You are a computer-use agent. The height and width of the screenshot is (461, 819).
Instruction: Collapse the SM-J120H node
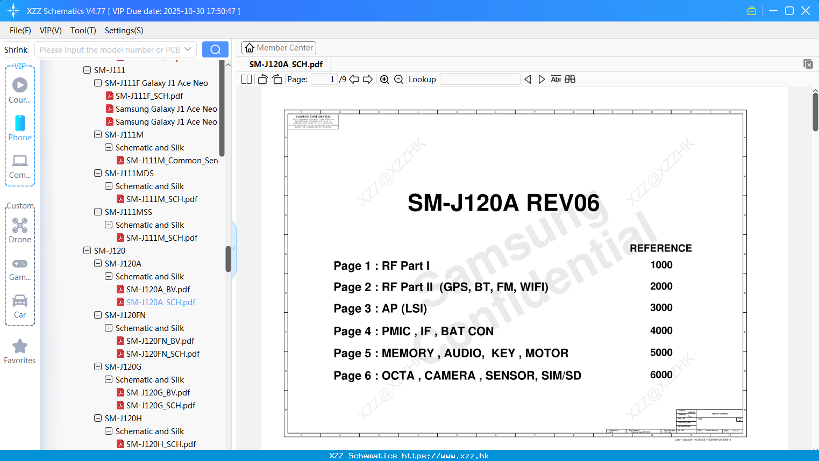click(98, 418)
